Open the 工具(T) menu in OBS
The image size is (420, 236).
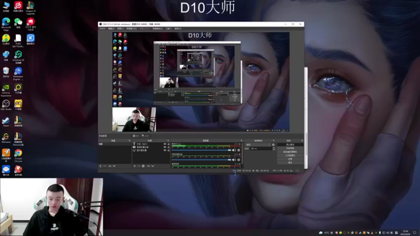click(169, 29)
